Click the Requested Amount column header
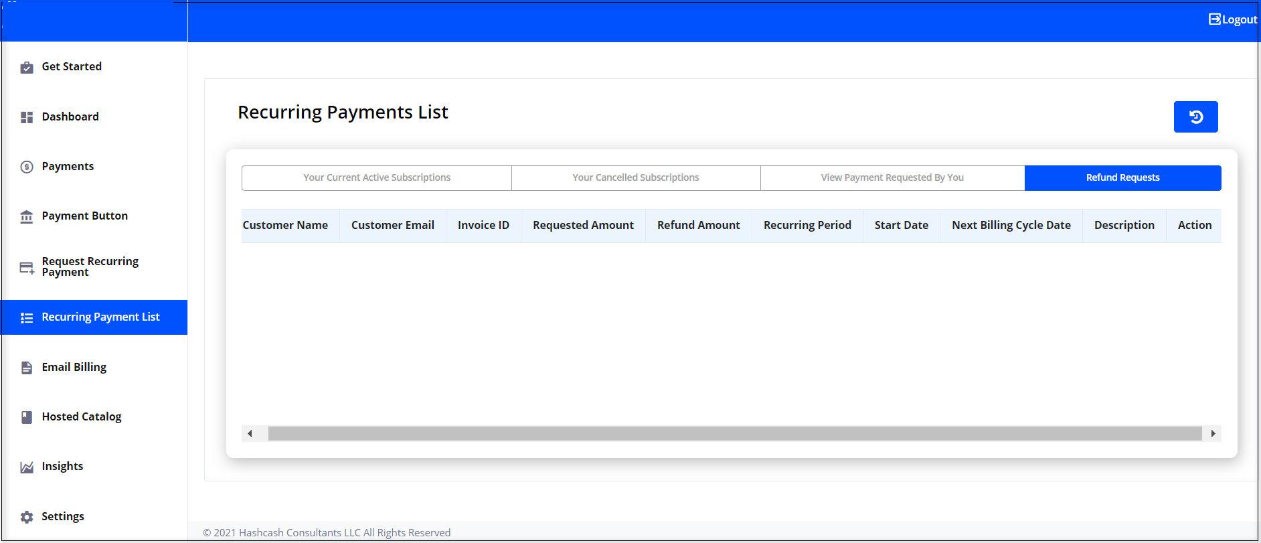The height and width of the screenshot is (543, 1261). point(583,226)
